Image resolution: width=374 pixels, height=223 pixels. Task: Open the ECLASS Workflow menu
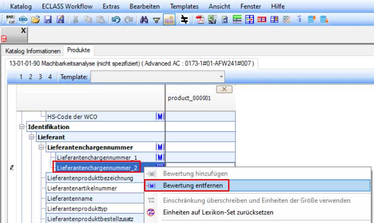tap(67, 6)
